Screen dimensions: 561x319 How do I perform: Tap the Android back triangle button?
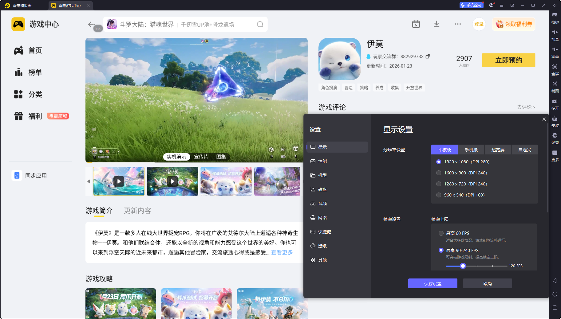tap(555, 281)
